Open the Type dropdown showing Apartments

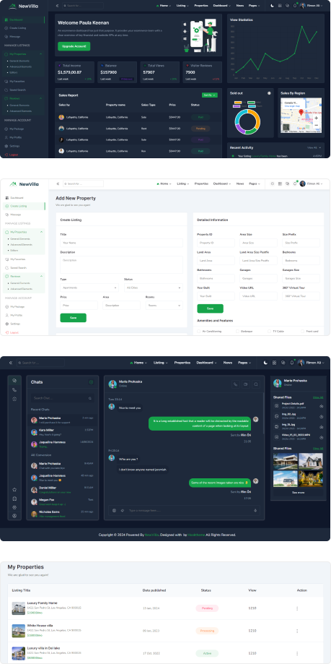pos(89,288)
